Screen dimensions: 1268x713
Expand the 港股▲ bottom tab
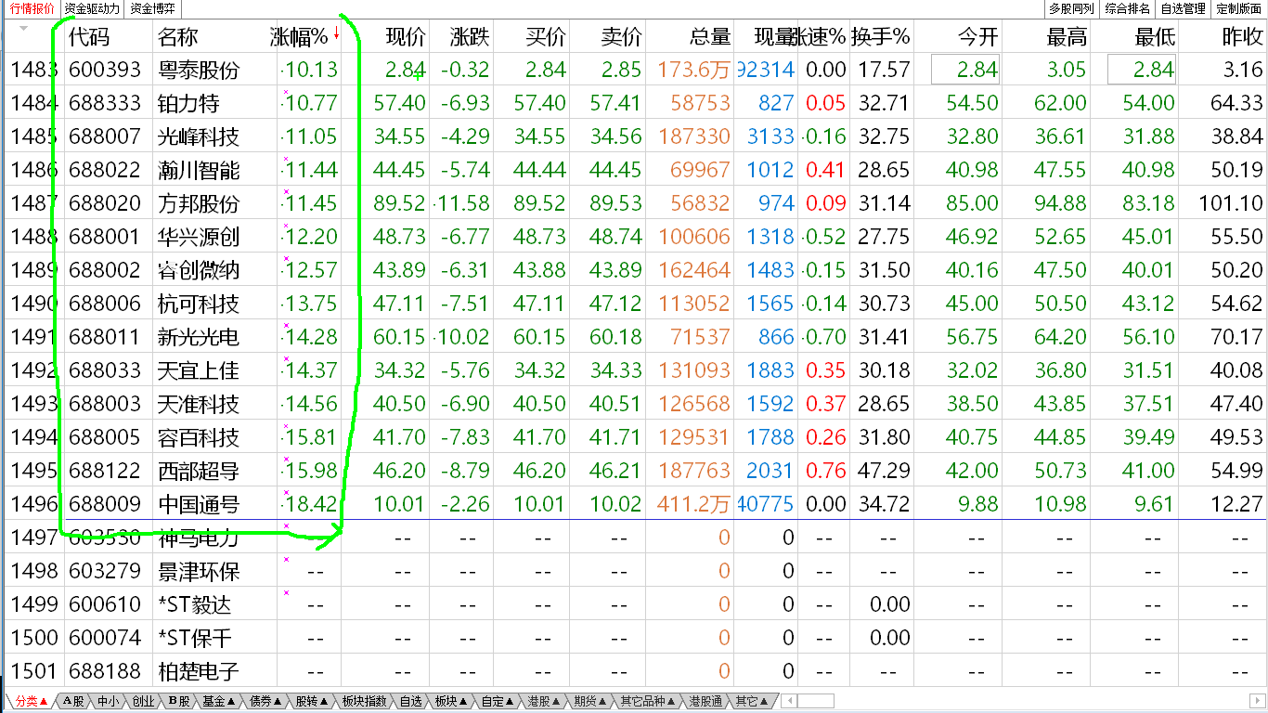point(545,701)
